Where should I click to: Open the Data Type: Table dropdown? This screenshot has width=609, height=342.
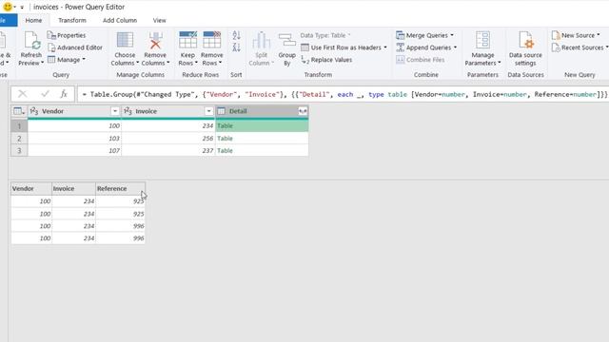coord(325,35)
